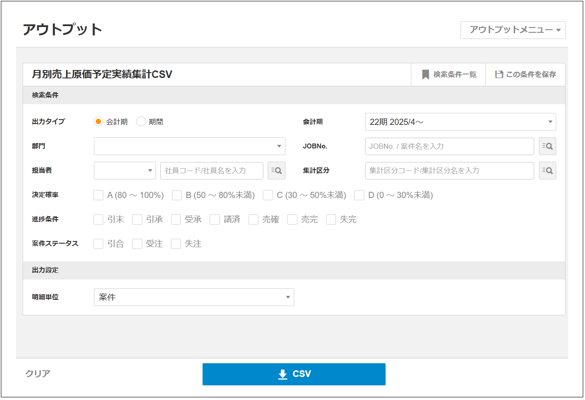Check the A (80～100%) probability checkbox
585x400 pixels.
point(98,195)
